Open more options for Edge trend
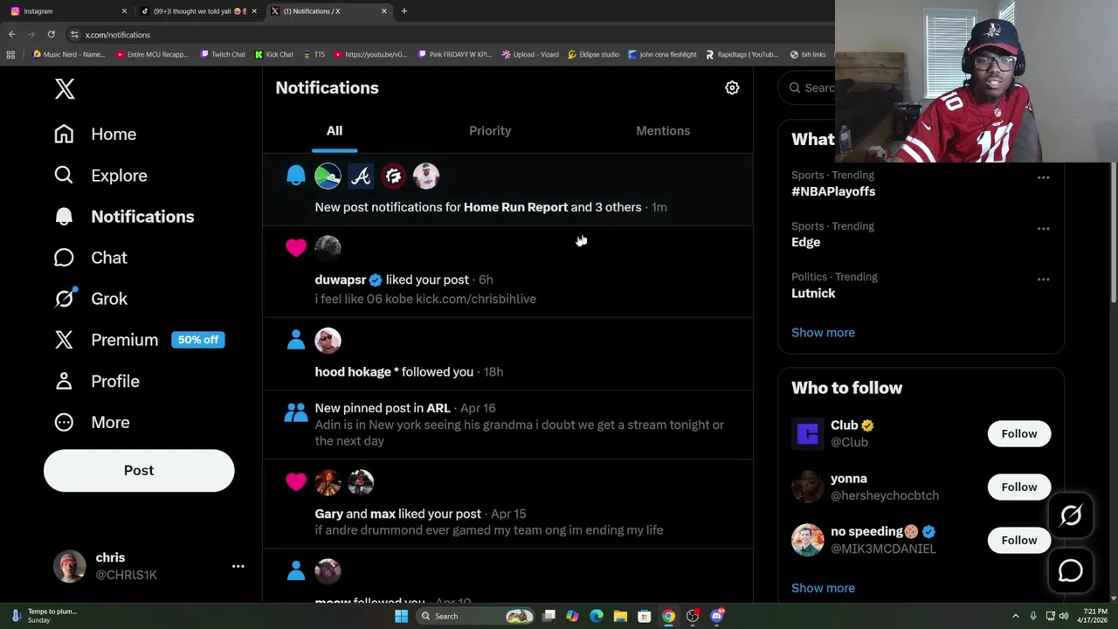This screenshot has height=629, width=1118. click(1043, 228)
